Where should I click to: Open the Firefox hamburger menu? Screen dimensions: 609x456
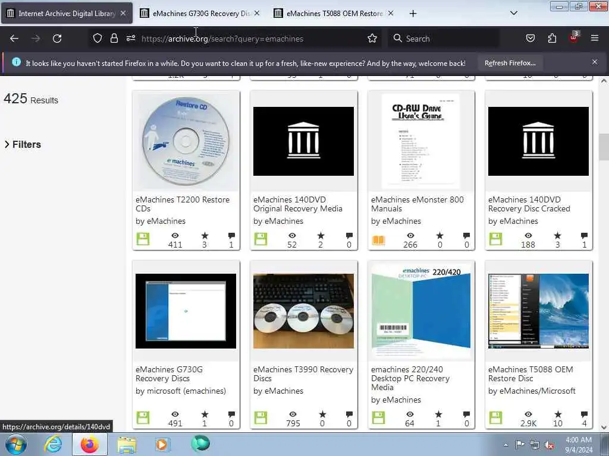click(594, 38)
